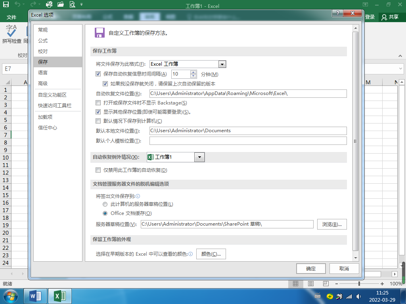Toggle 保存自动恢复信息时间间隔 checkbox
Image resolution: width=406 pixels, height=304 pixels.
(98, 74)
